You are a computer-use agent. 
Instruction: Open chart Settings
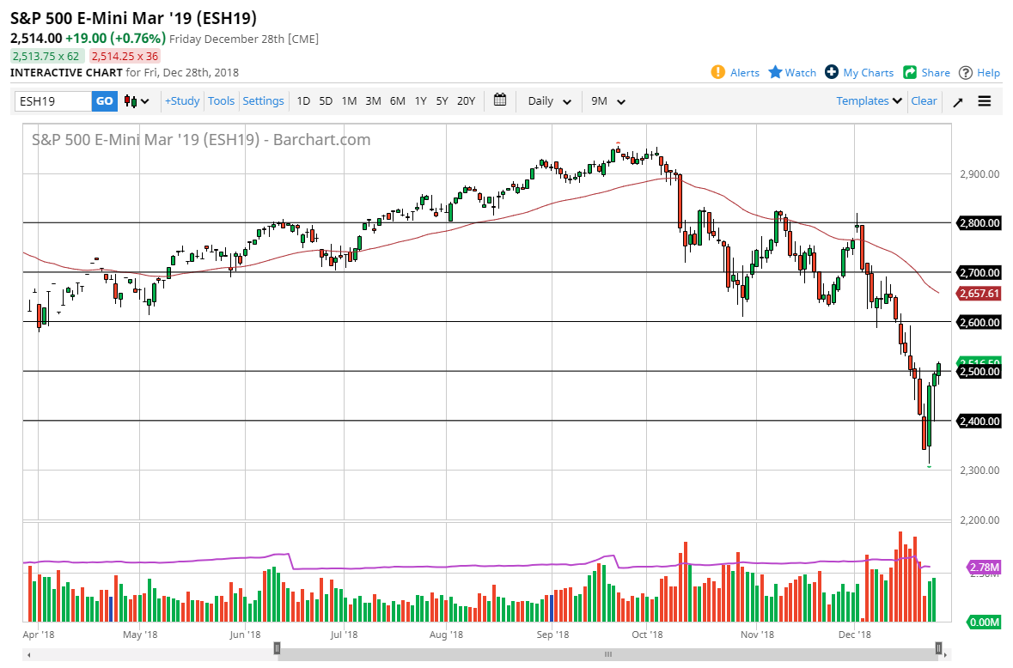pyautogui.click(x=263, y=100)
